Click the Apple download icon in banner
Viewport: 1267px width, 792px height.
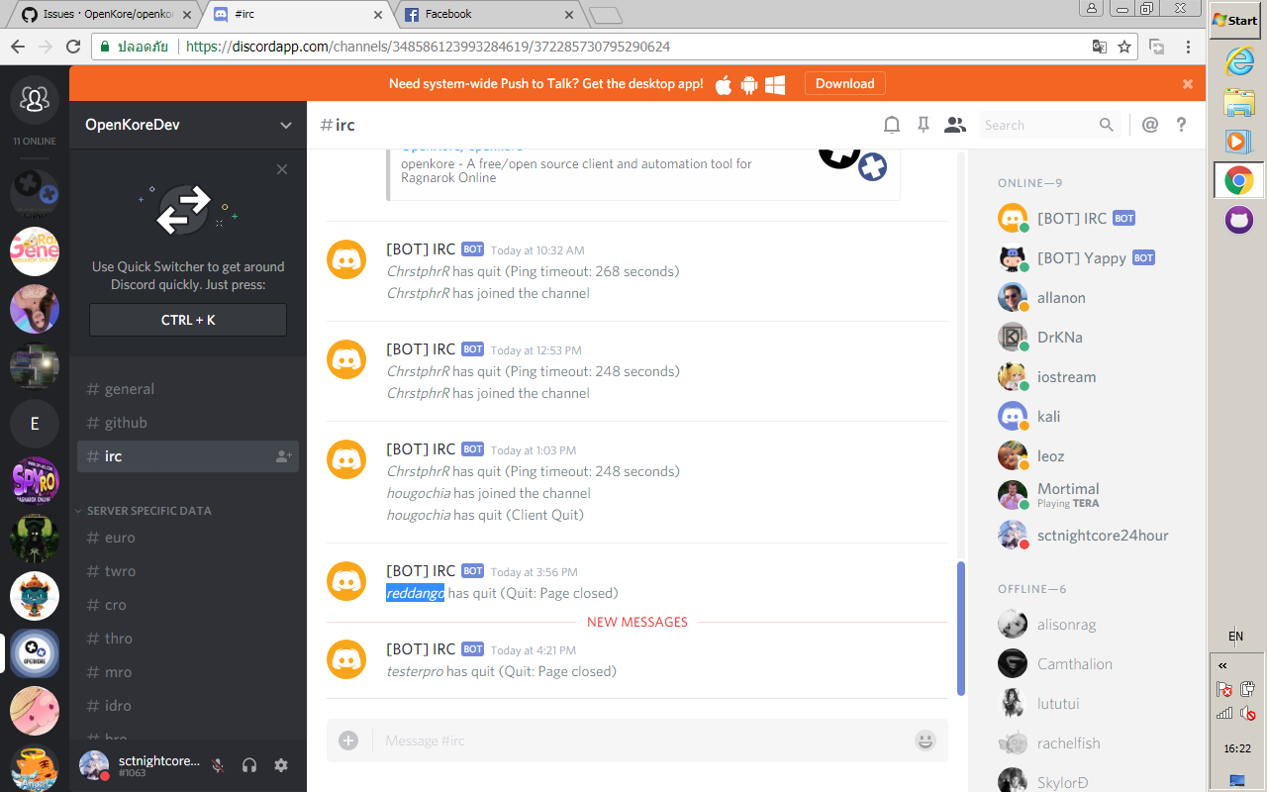click(724, 84)
